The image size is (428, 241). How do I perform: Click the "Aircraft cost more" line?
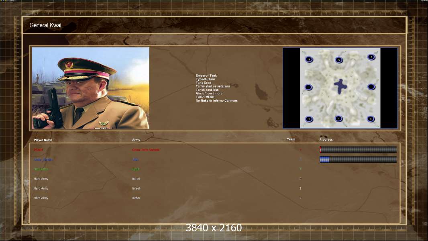tap(209, 93)
